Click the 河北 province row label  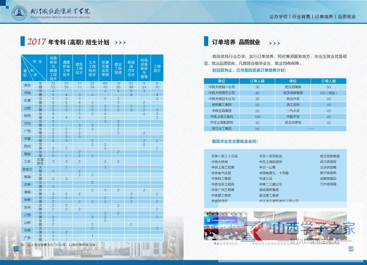pos(28,123)
